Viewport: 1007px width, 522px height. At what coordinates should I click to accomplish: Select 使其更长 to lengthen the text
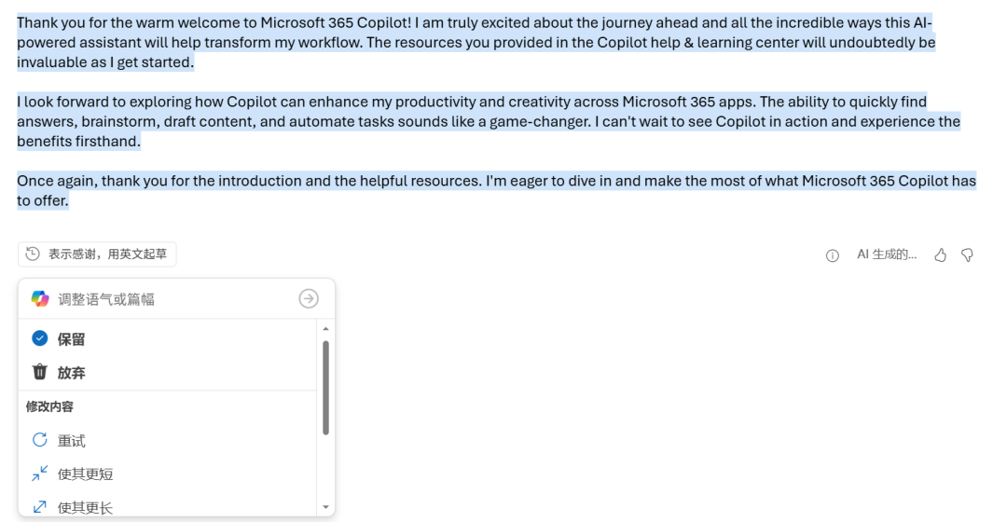85,507
